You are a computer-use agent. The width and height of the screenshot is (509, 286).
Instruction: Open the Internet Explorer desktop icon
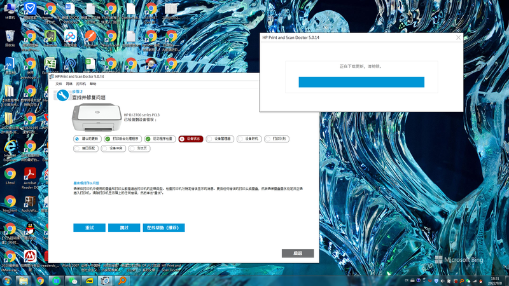pos(10,151)
